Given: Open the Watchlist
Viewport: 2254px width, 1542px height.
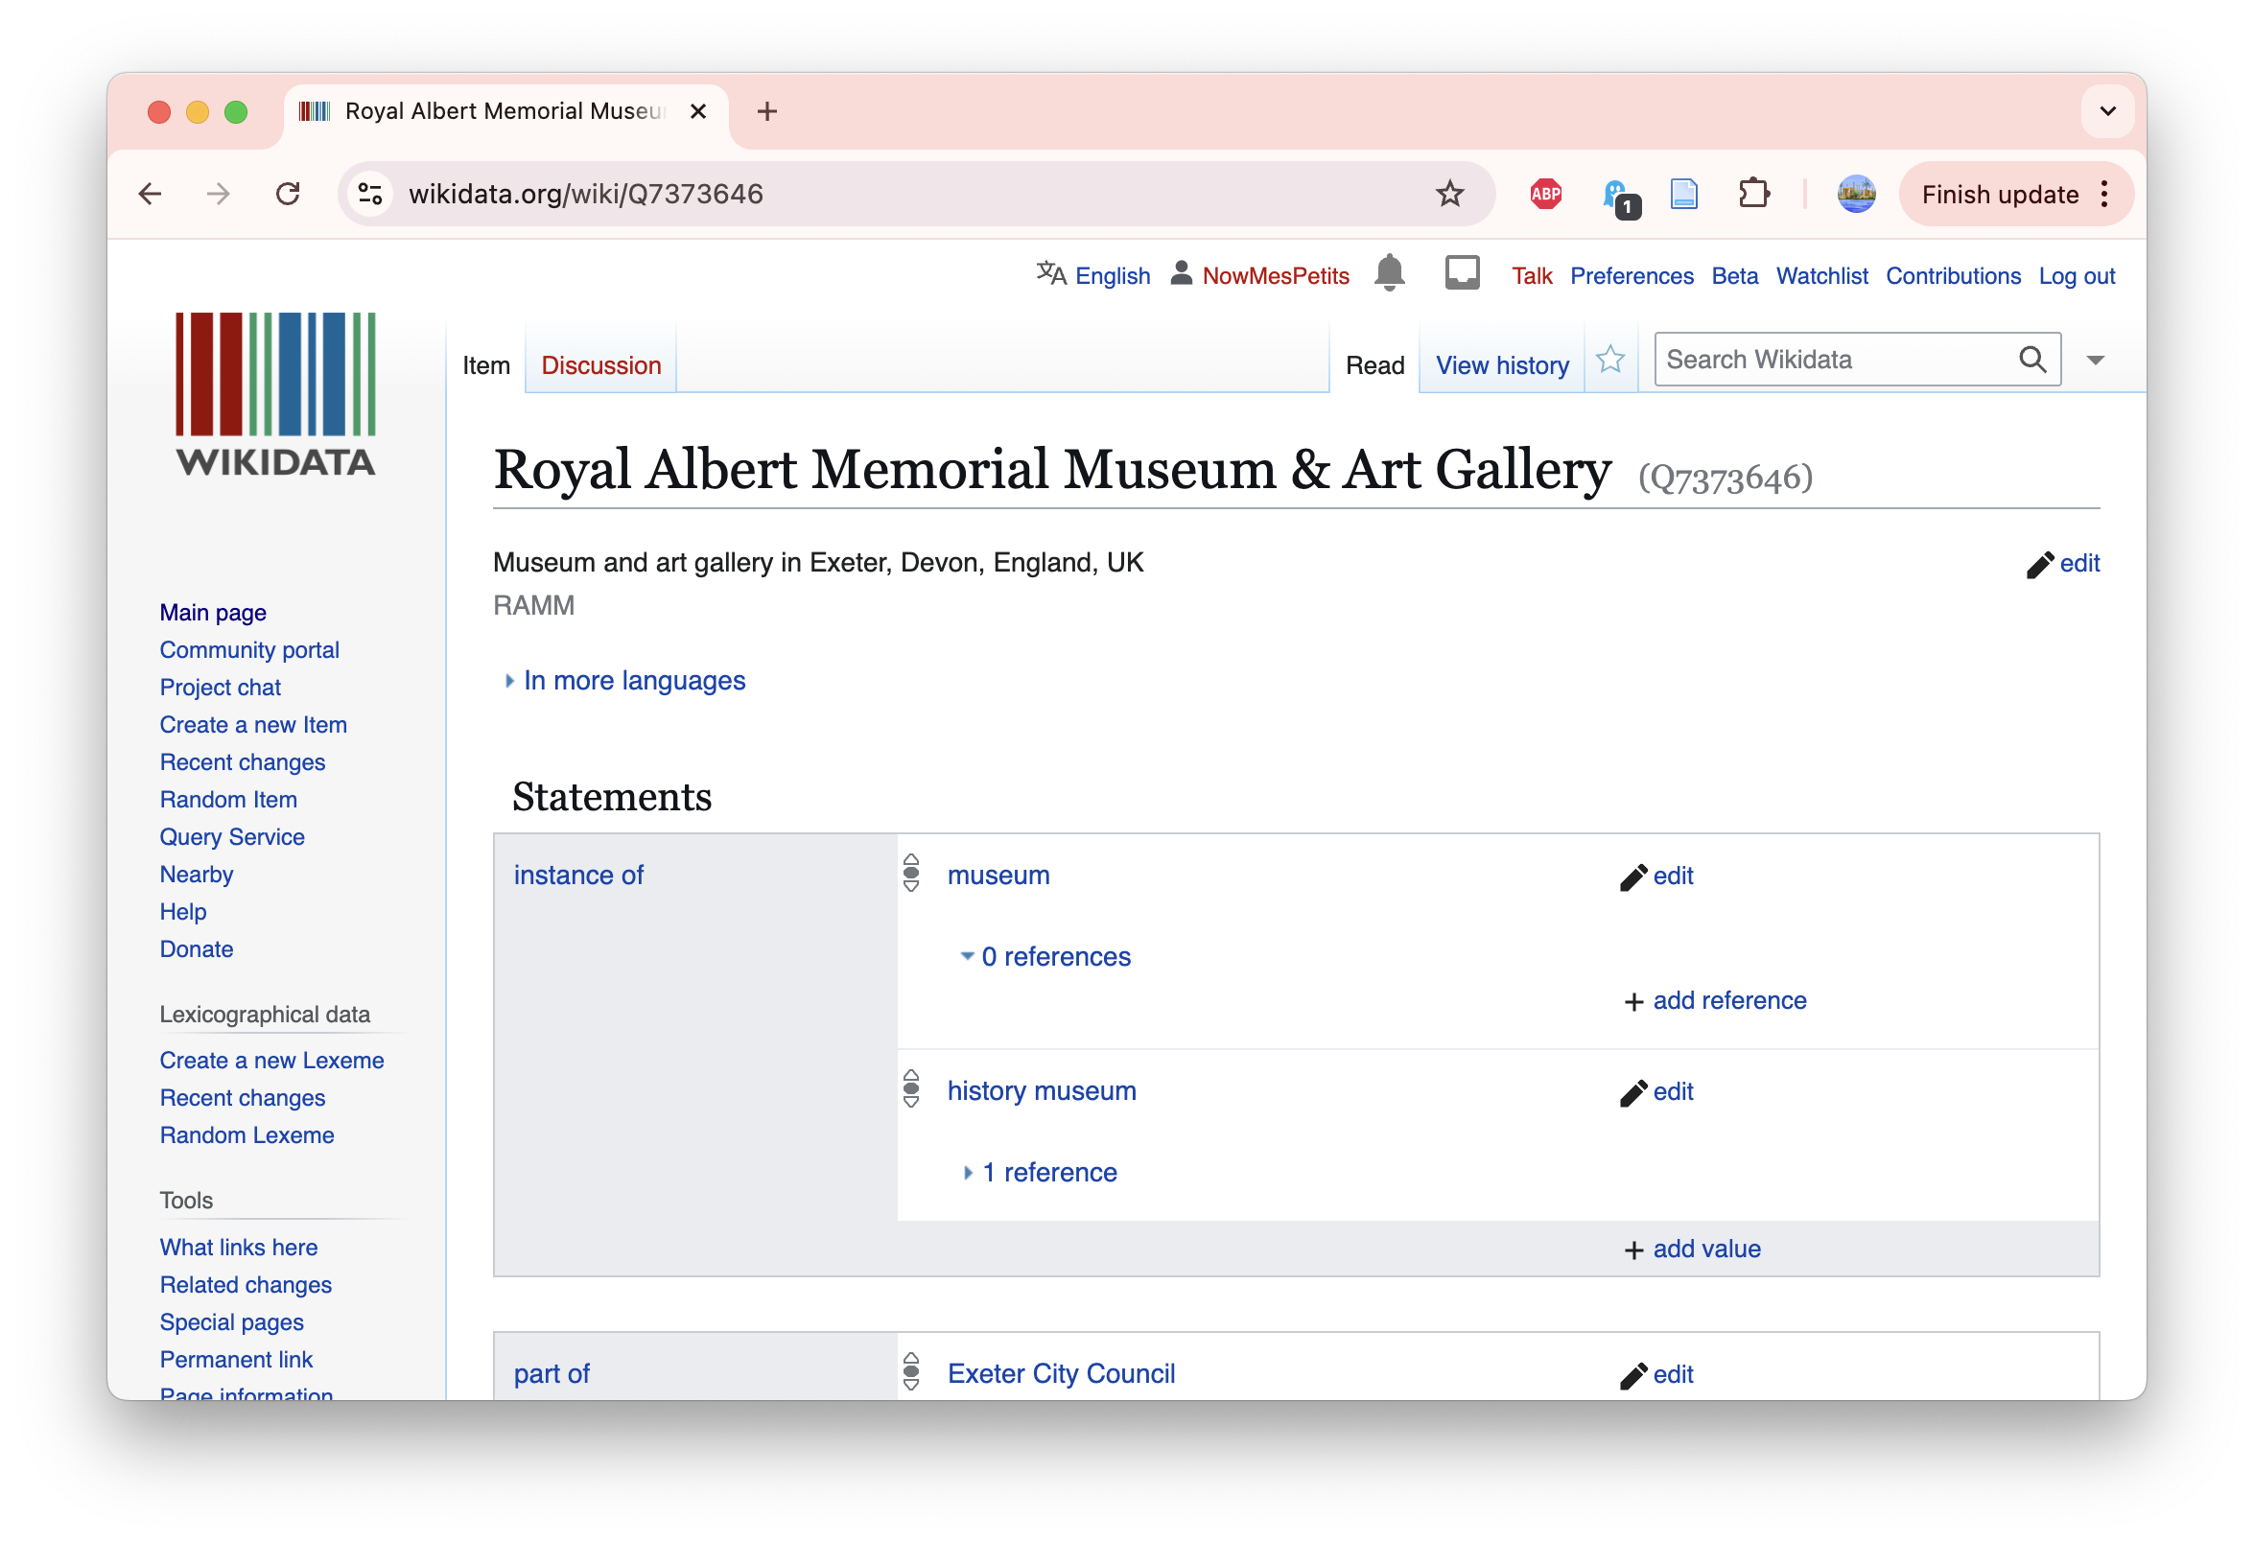Looking at the screenshot, I should pyautogui.click(x=1821, y=276).
